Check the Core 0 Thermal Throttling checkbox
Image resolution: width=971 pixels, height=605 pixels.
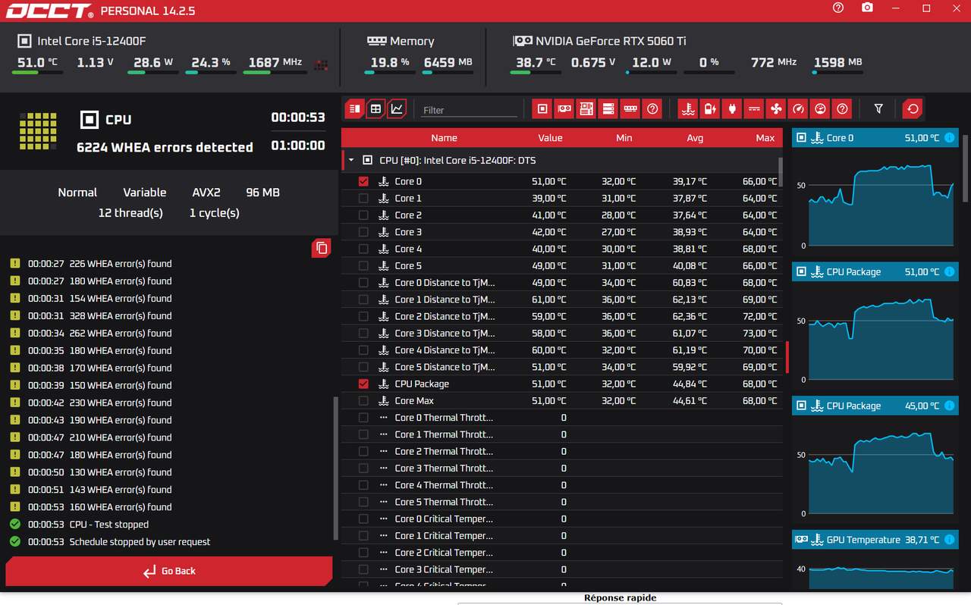[363, 418]
